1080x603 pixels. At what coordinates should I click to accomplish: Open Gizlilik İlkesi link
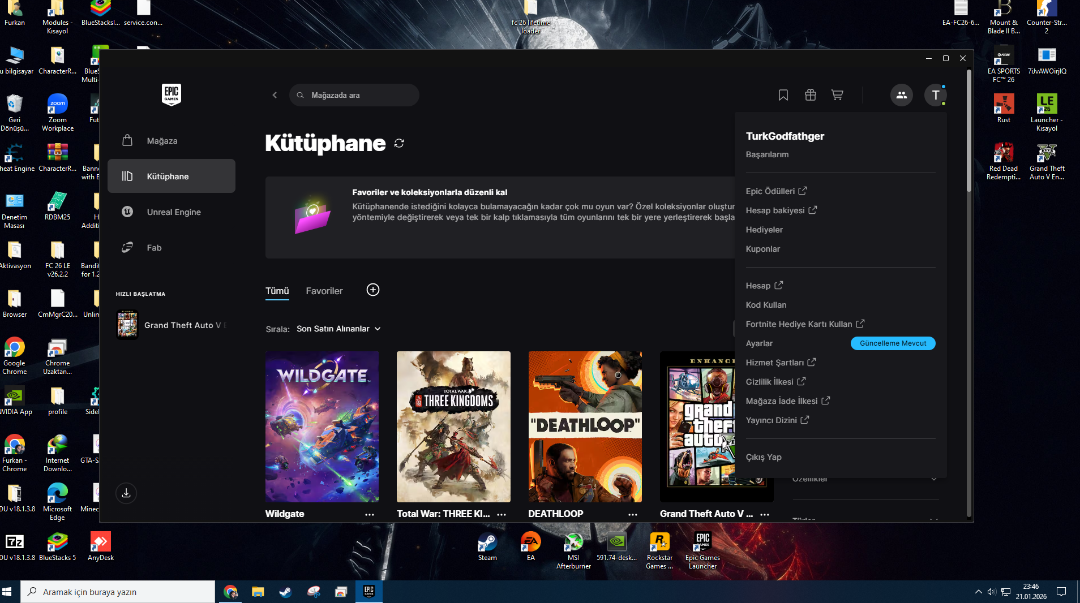pyautogui.click(x=775, y=382)
